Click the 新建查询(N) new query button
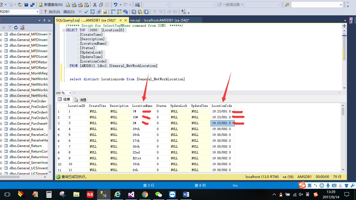Screen dimensions: 356x200 51,5
